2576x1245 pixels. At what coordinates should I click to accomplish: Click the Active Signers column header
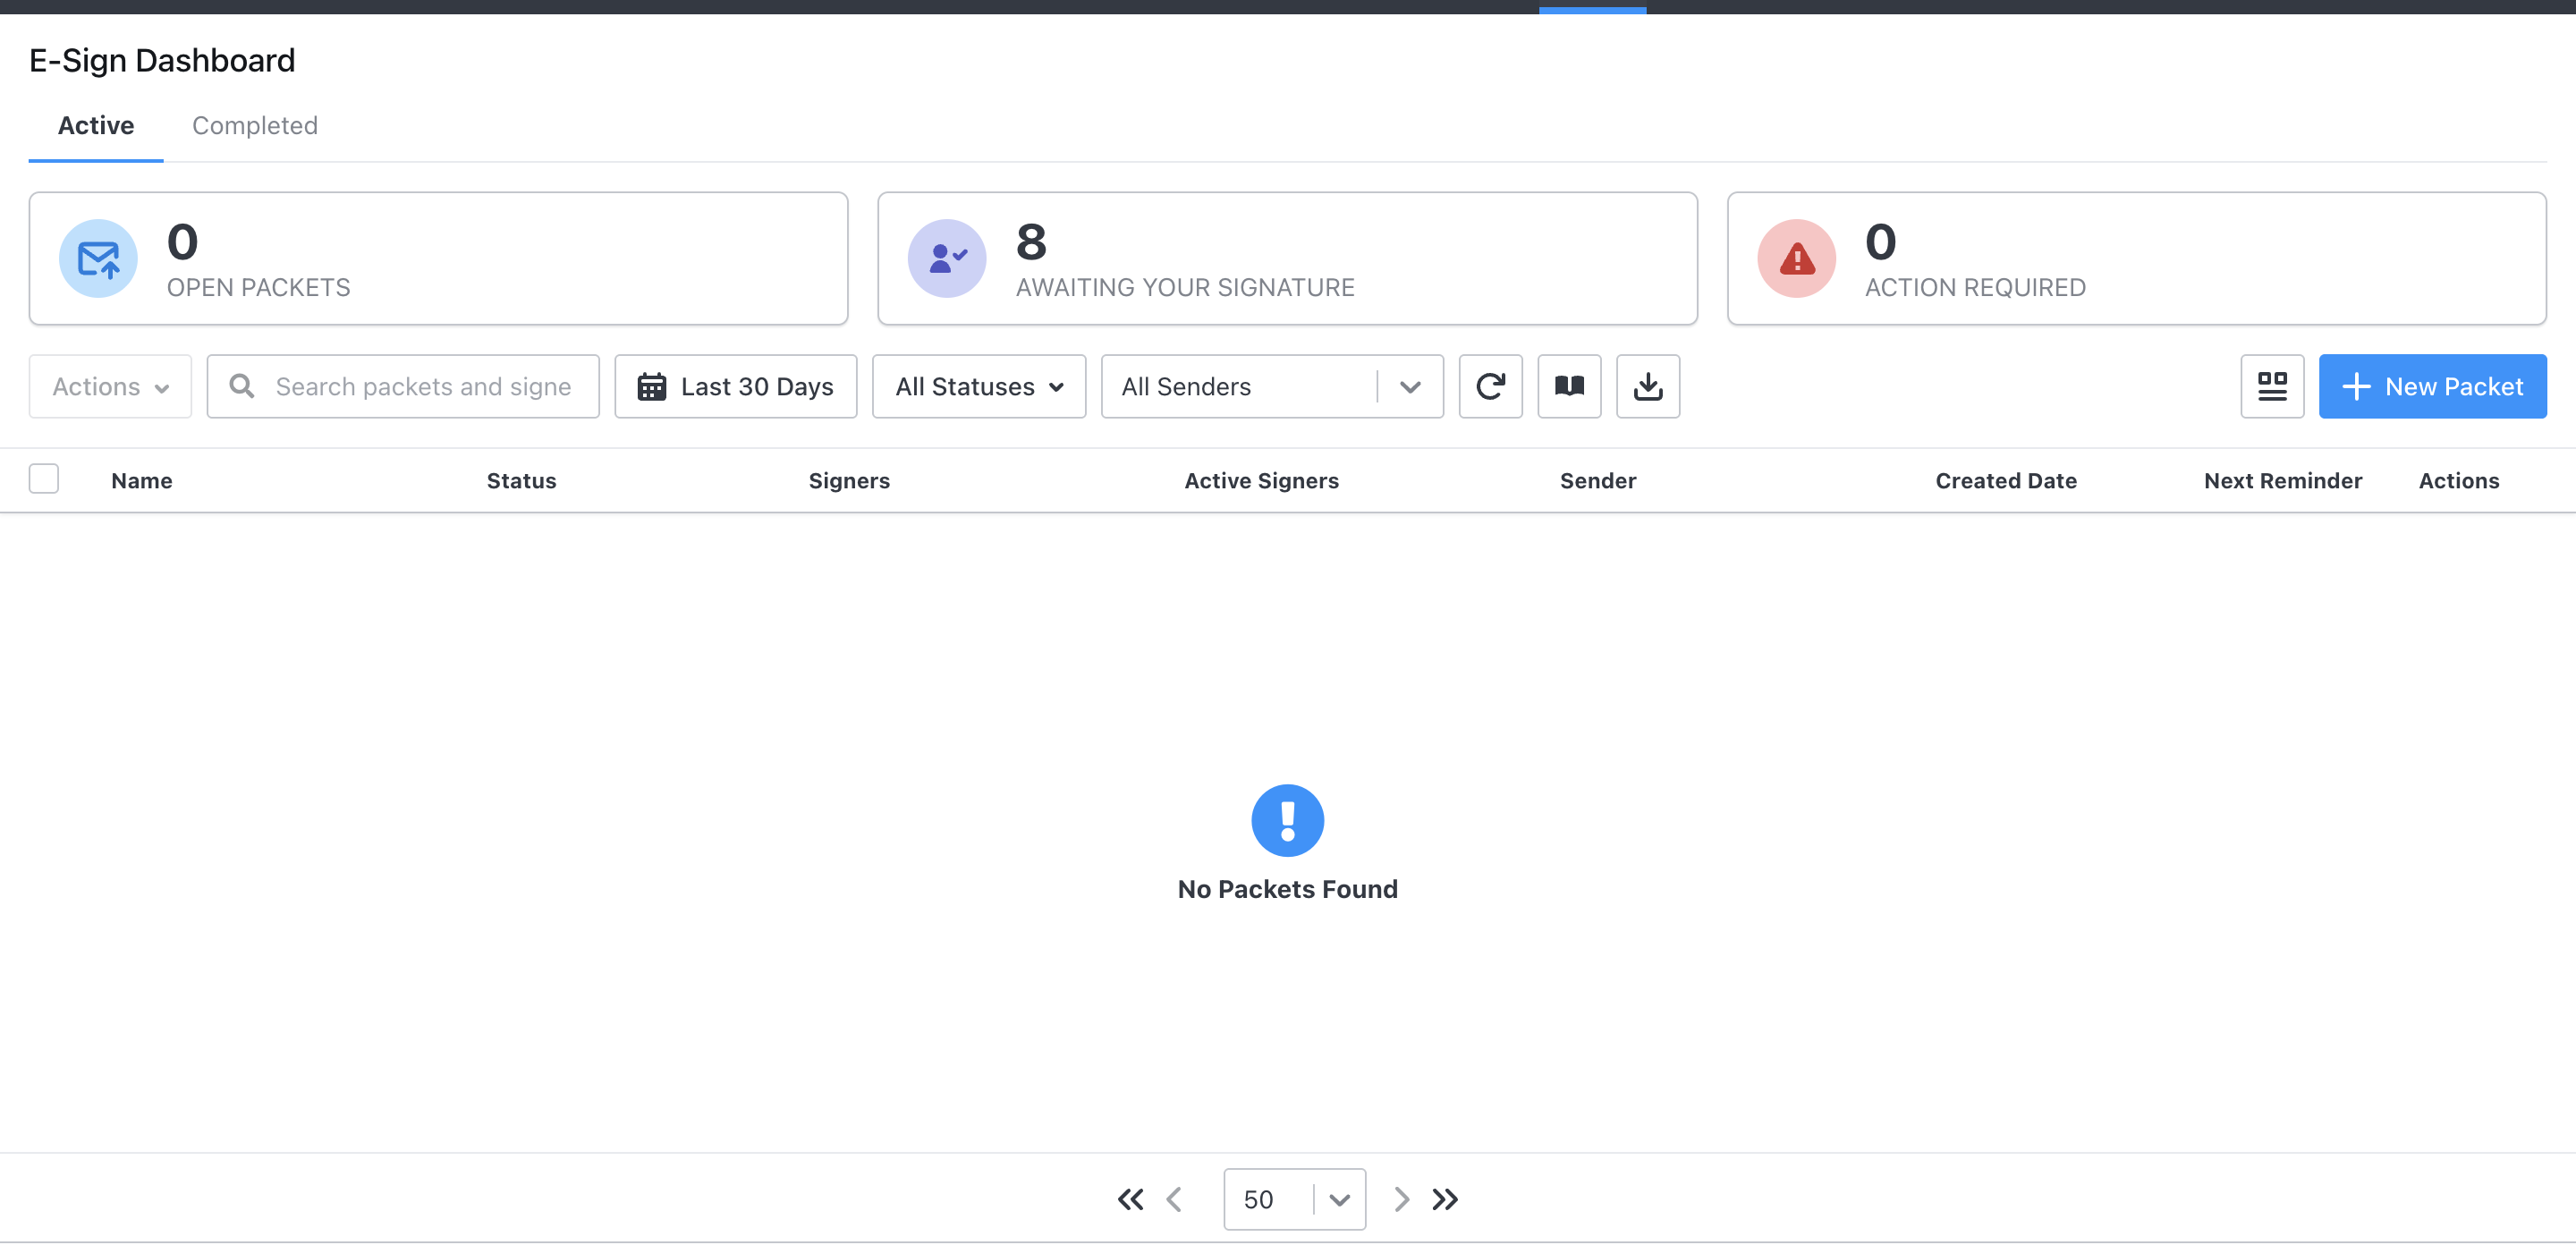(x=1262, y=481)
